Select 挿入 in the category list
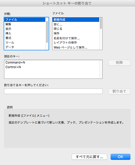135x165 pixels. coord(25,33)
